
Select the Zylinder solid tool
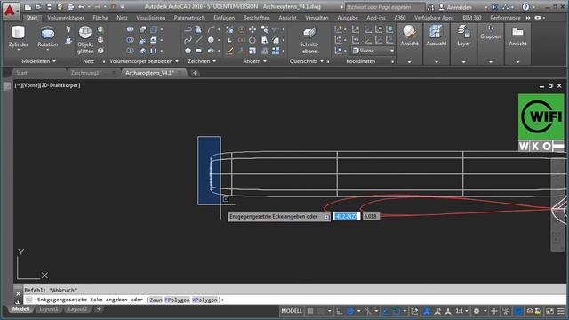(x=18, y=37)
